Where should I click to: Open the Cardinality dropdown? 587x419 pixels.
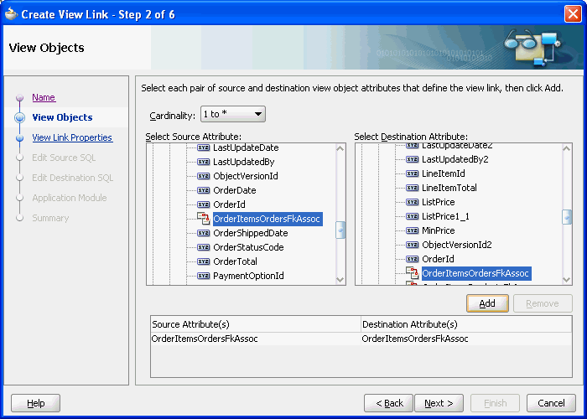coord(233,114)
